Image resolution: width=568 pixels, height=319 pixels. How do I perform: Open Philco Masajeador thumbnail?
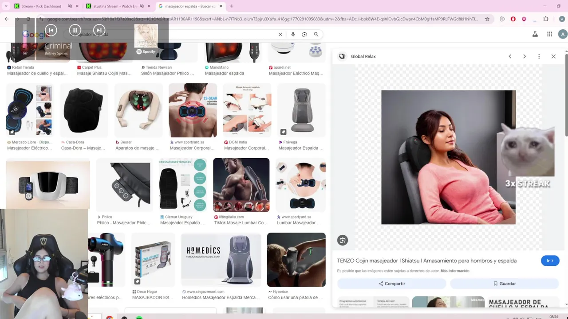(x=124, y=185)
